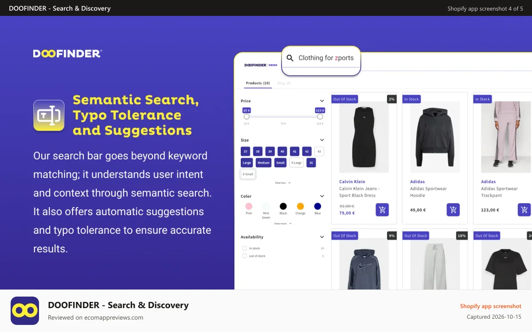The height and width of the screenshot is (332, 532).
Task: Open the grey sweatpants product image
Action: (x=435, y=264)
